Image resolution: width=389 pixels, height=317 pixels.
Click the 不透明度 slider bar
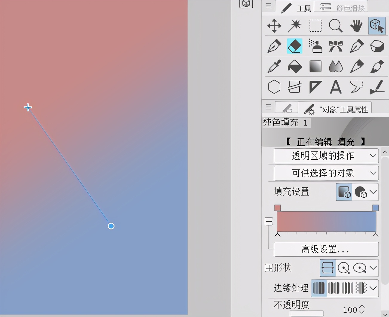point(307,313)
